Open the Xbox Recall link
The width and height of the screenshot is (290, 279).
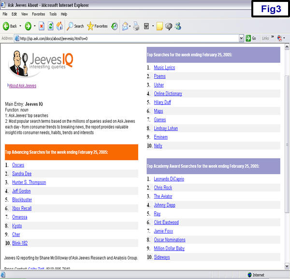point(22,208)
